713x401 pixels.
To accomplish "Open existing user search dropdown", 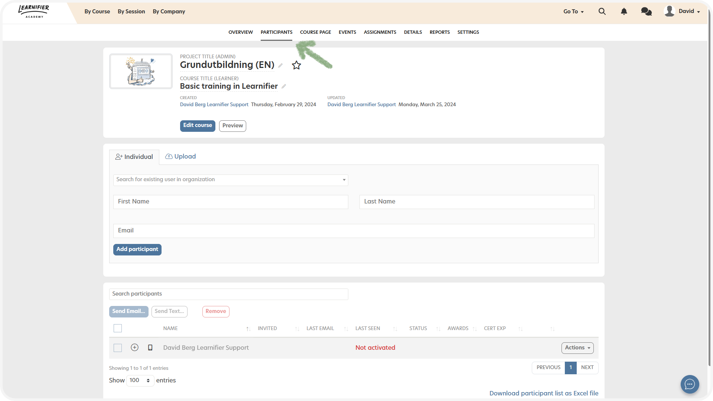I will tap(231, 180).
